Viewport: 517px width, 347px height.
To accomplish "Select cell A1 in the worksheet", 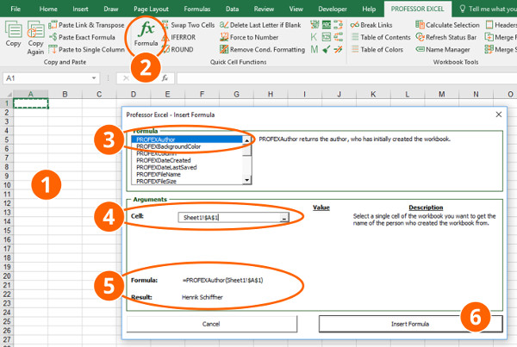I will click(x=31, y=103).
